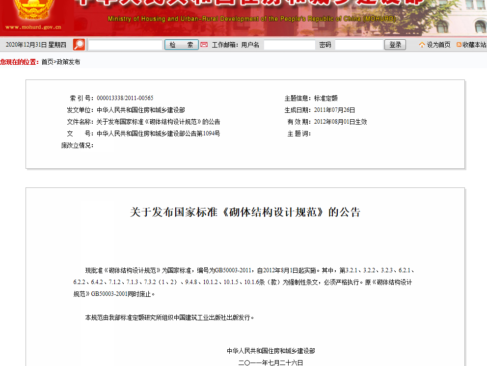
Task: Click the English ministry name in the banner
Action: 252,19
